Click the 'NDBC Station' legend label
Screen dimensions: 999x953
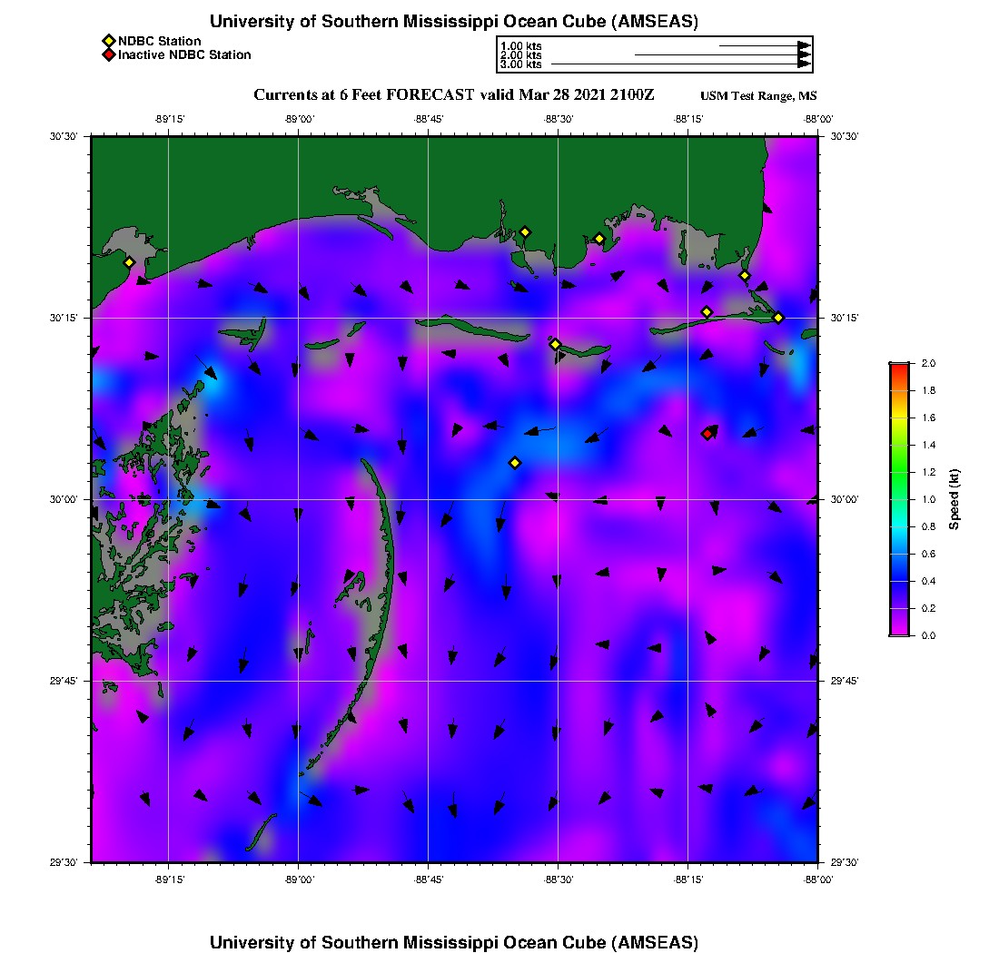pyautogui.click(x=159, y=41)
